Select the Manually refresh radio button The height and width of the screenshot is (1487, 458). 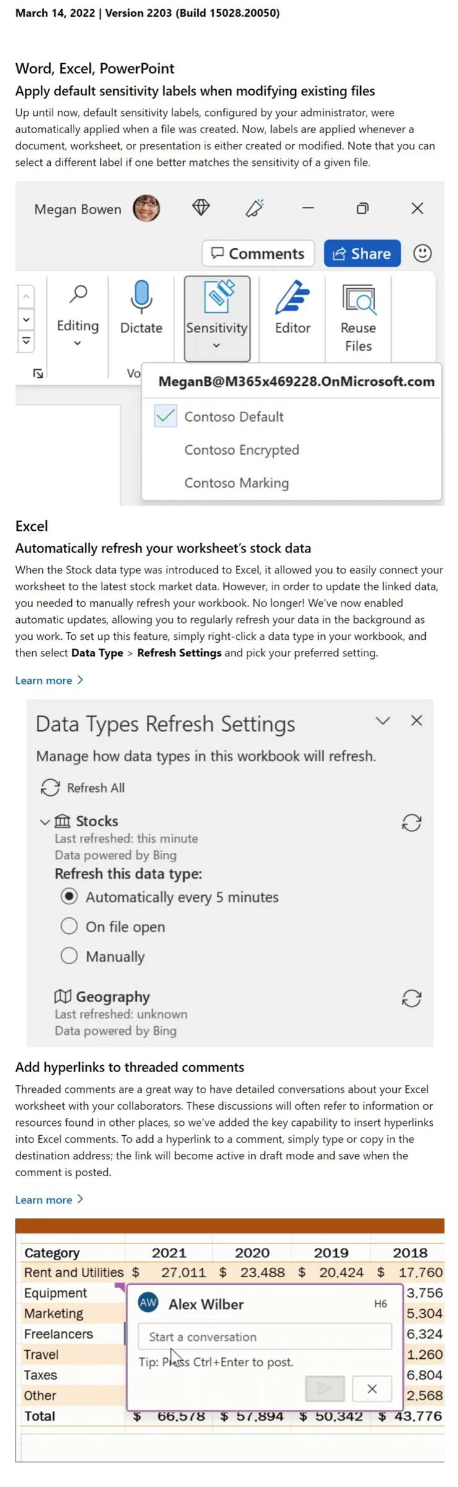click(69, 956)
